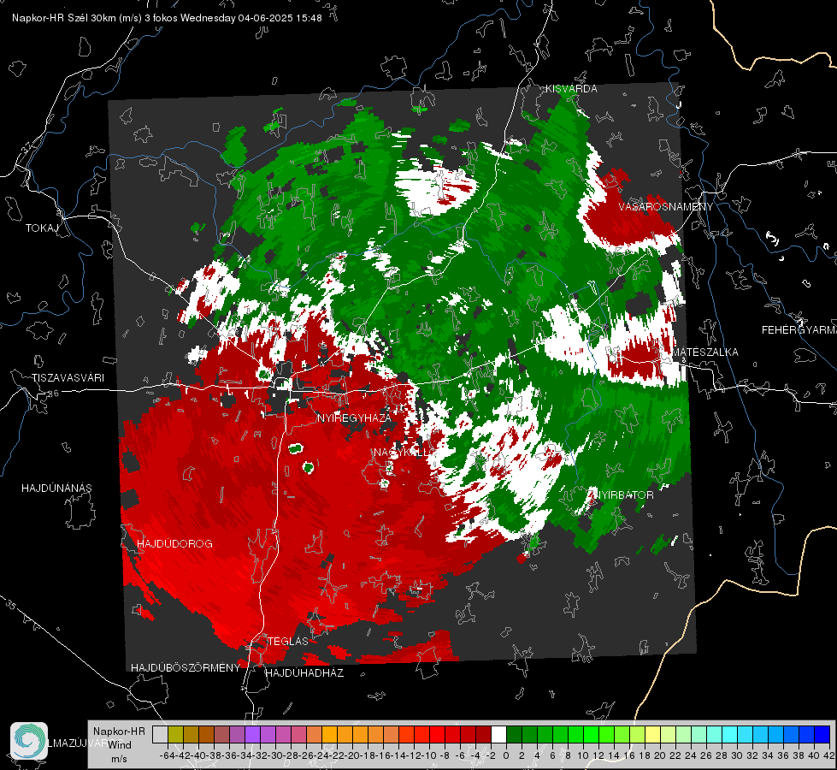Pick the swatch between -42 and -40
Image resolution: width=837 pixels, height=770 pixels.
(x=191, y=734)
